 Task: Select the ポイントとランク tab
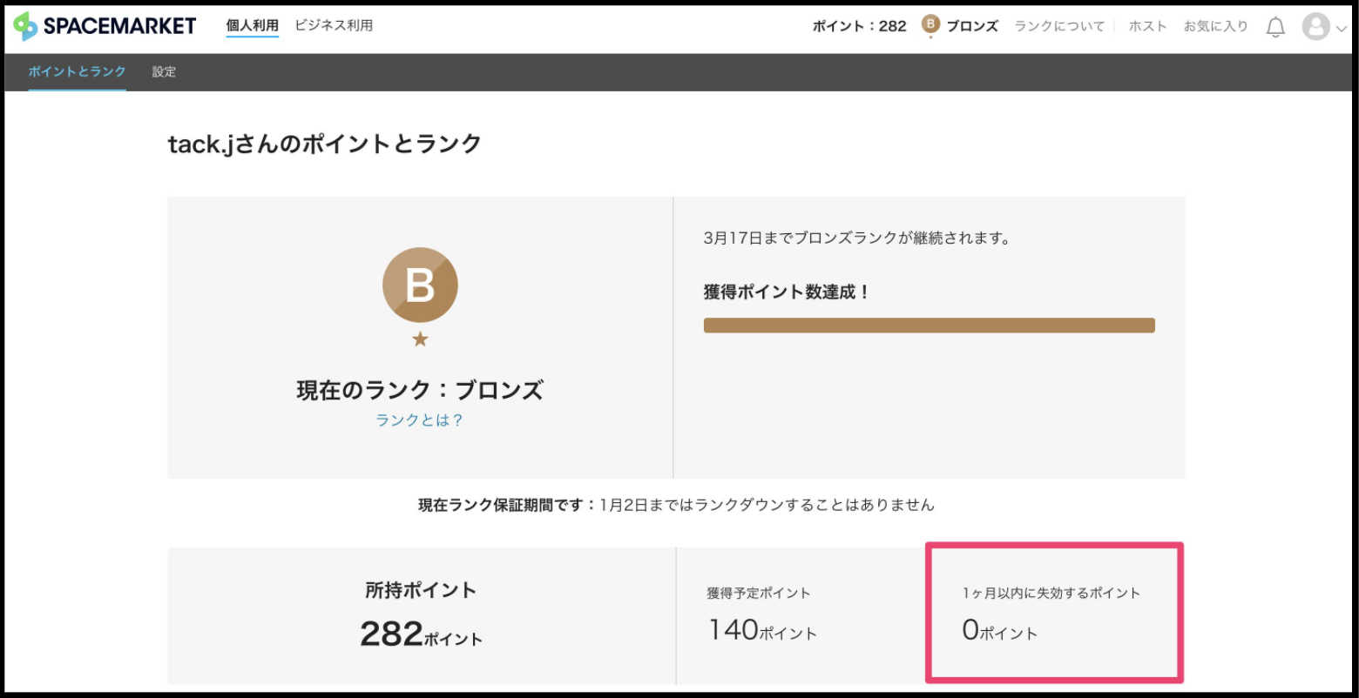pos(77,72)
